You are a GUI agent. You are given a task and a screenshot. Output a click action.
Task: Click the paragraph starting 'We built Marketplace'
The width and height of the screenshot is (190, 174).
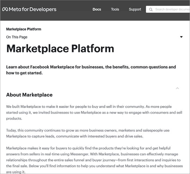click(94, 112)
